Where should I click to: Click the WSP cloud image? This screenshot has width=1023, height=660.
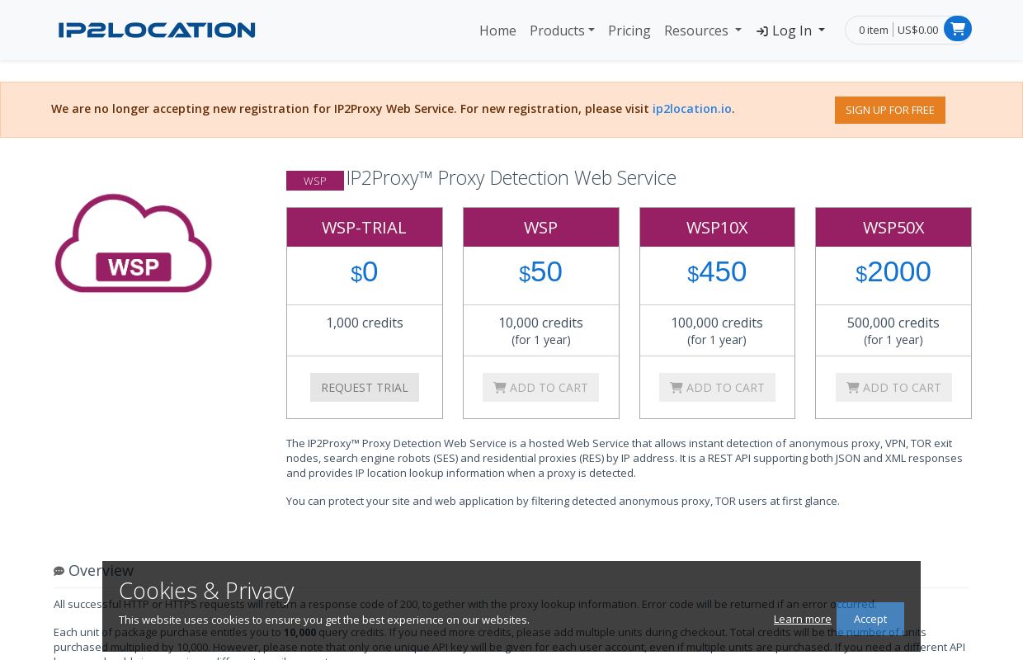pos(134,243)
